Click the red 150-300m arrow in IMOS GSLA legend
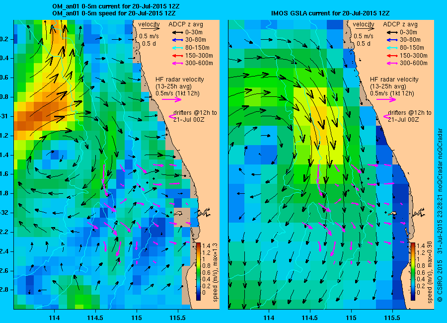The image size is (447, 323). [x=392, y=56]
